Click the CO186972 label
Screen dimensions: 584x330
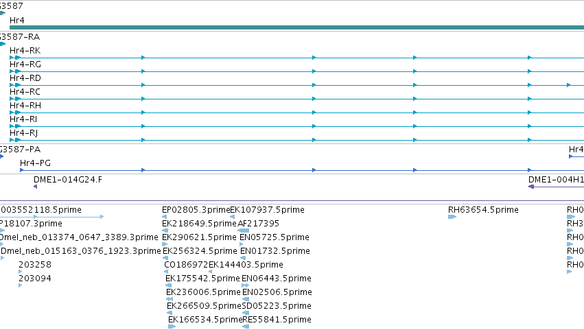tap(186, 266)
